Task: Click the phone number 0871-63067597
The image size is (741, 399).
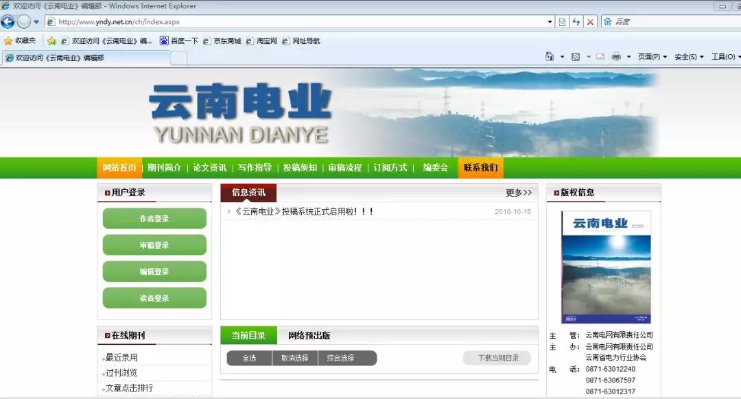Action: click(611, 380)
